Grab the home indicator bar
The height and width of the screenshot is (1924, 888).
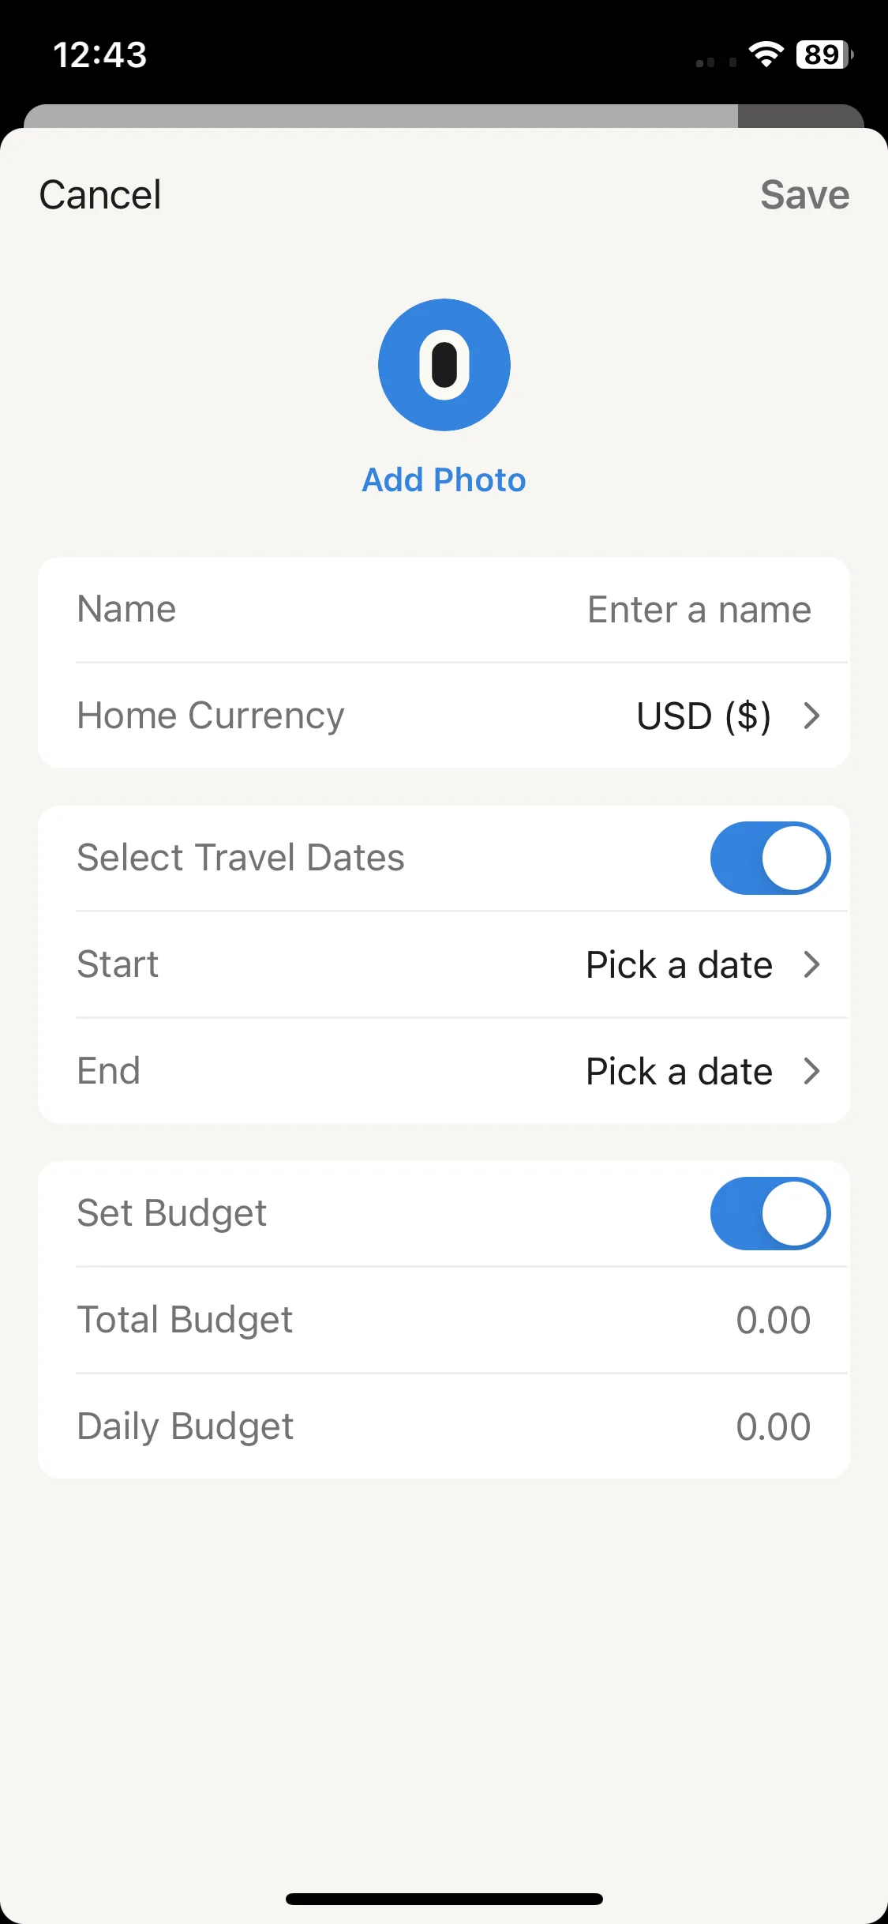click(x=444, y=1899)
